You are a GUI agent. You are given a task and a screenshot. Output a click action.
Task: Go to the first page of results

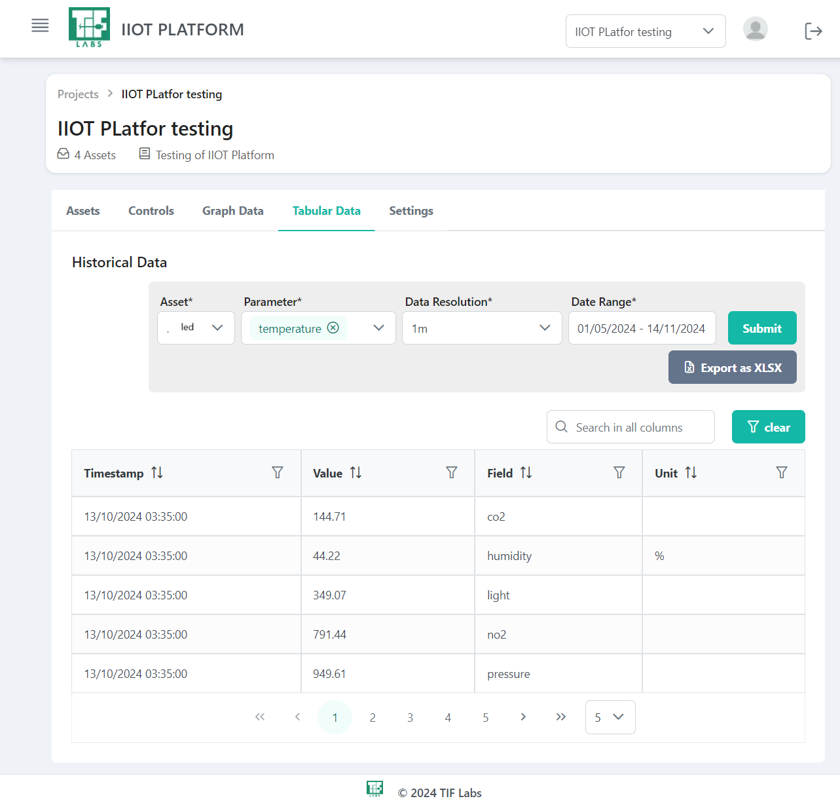click(x=260, y=717)
